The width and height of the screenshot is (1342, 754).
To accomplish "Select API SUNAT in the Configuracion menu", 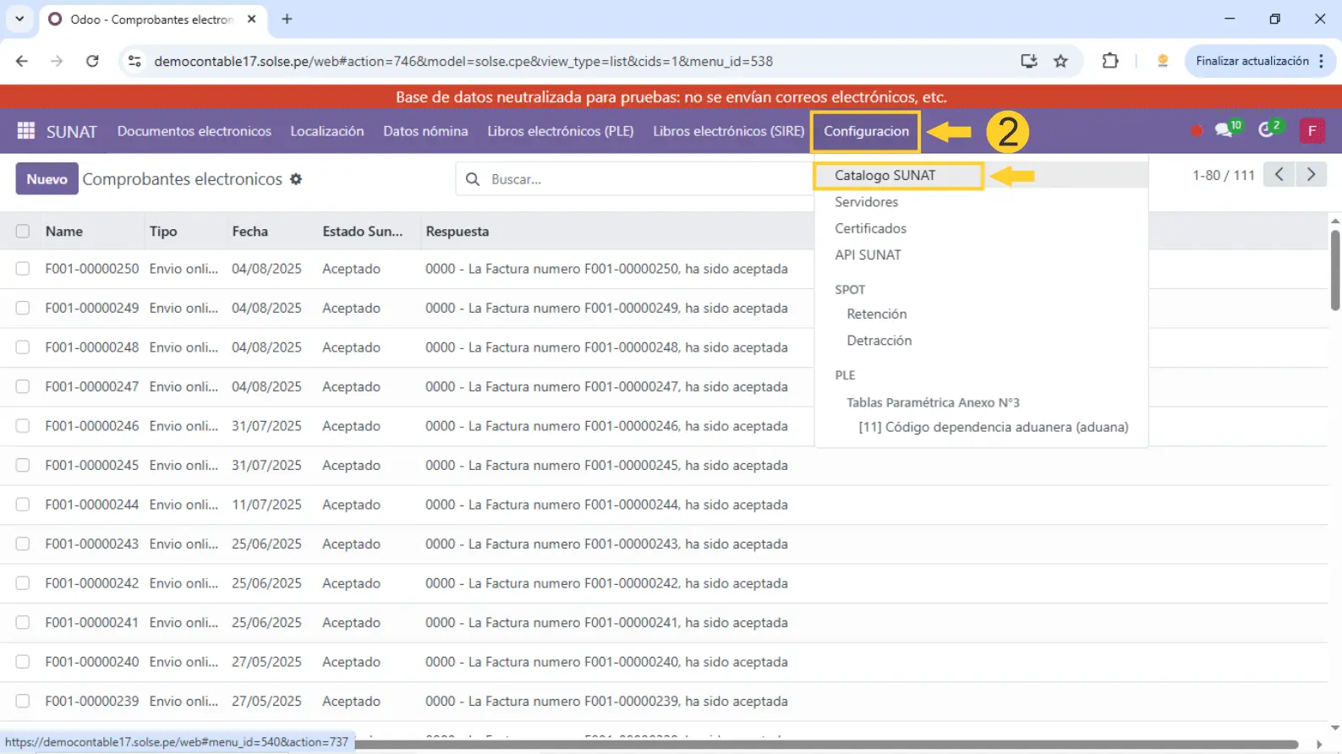I will [868, 254].
